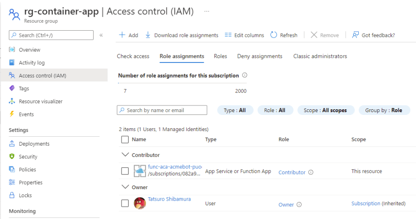Click Download role assignments button
Viewport: 416px width, 219px height.
(x=182, y=35)
